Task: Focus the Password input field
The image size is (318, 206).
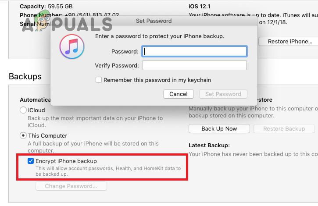Action: pyautogui.click(x=194, y=52)
